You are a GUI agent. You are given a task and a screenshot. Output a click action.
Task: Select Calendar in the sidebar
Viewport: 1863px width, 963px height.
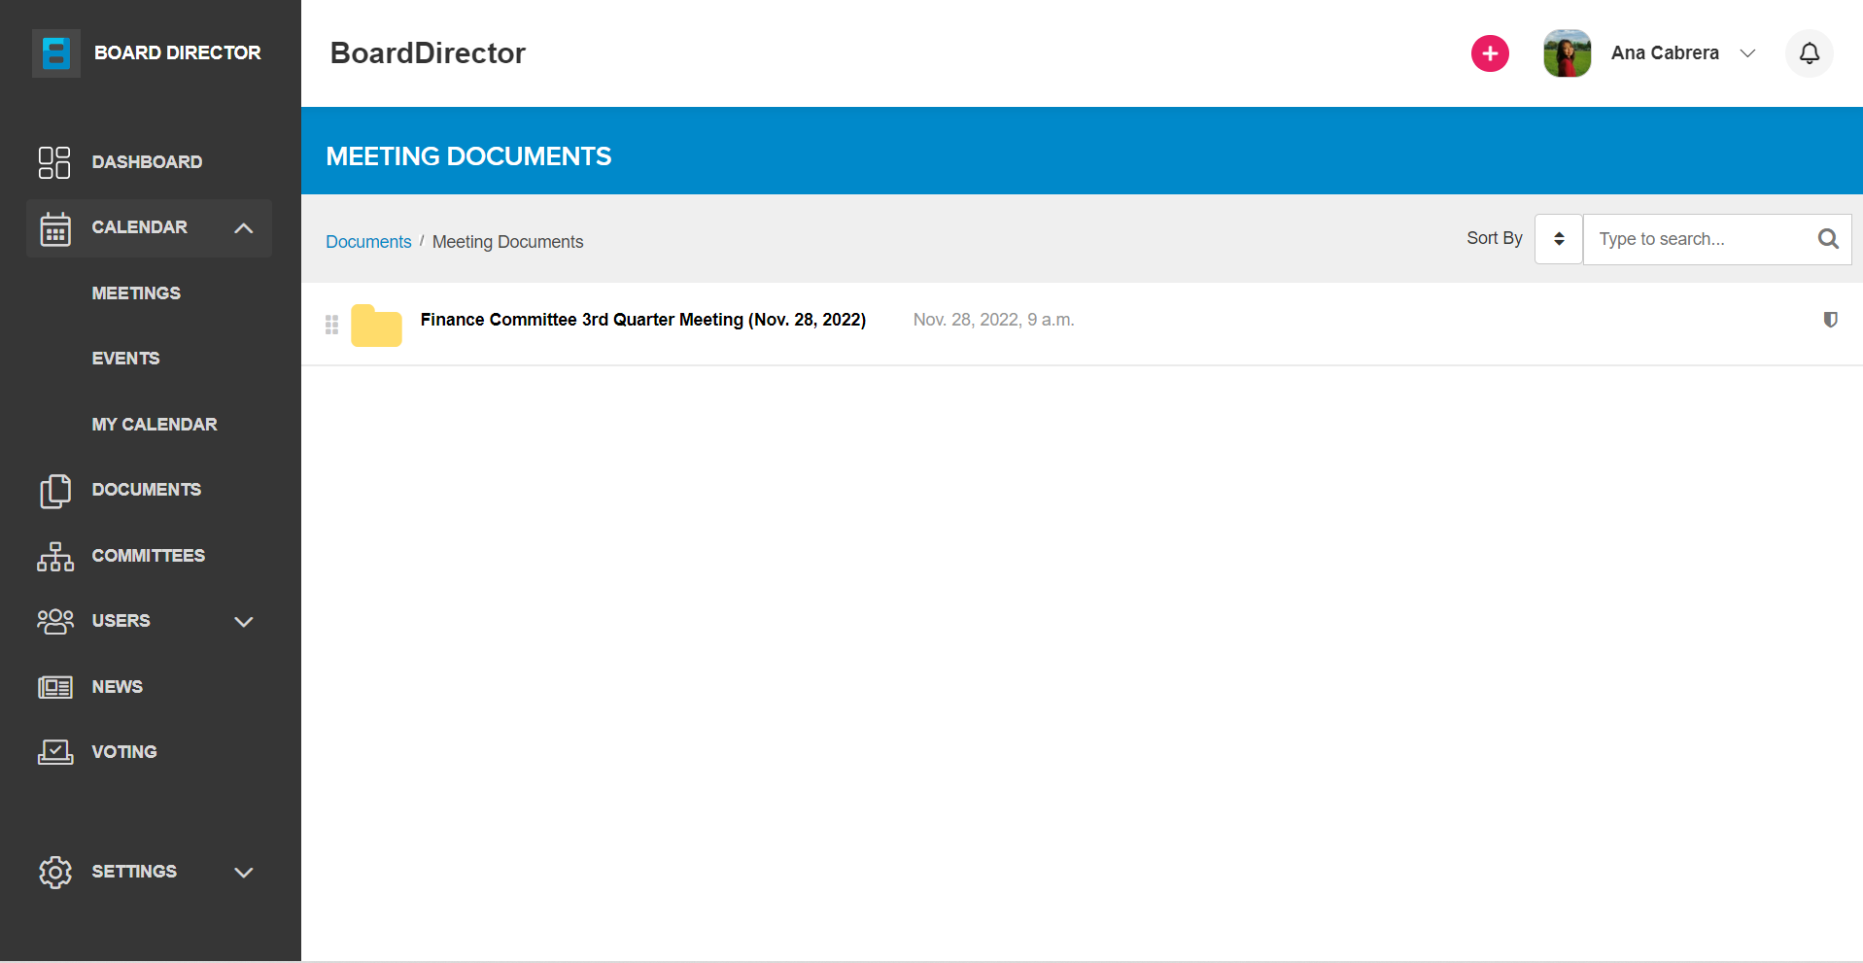(x=139, y=227)
